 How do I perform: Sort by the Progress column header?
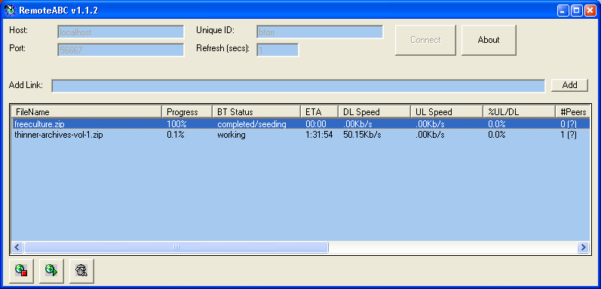[187, 112]
